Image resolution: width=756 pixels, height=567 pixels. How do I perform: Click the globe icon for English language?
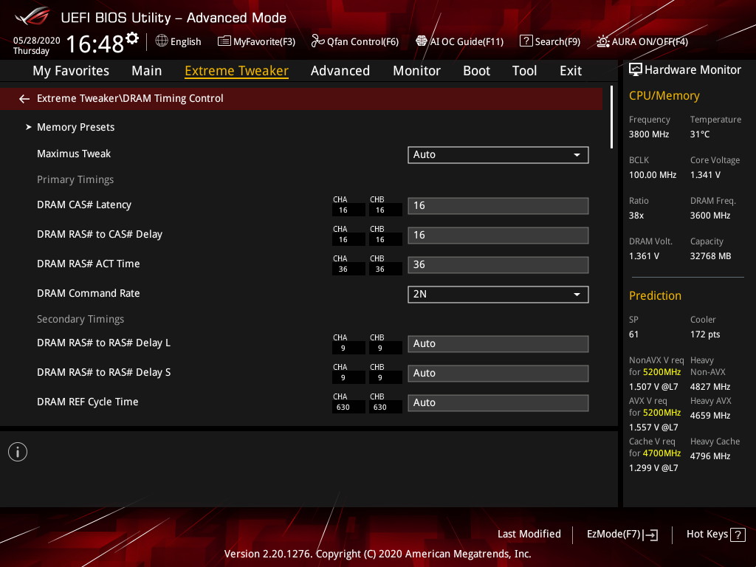tap(162, 41)
